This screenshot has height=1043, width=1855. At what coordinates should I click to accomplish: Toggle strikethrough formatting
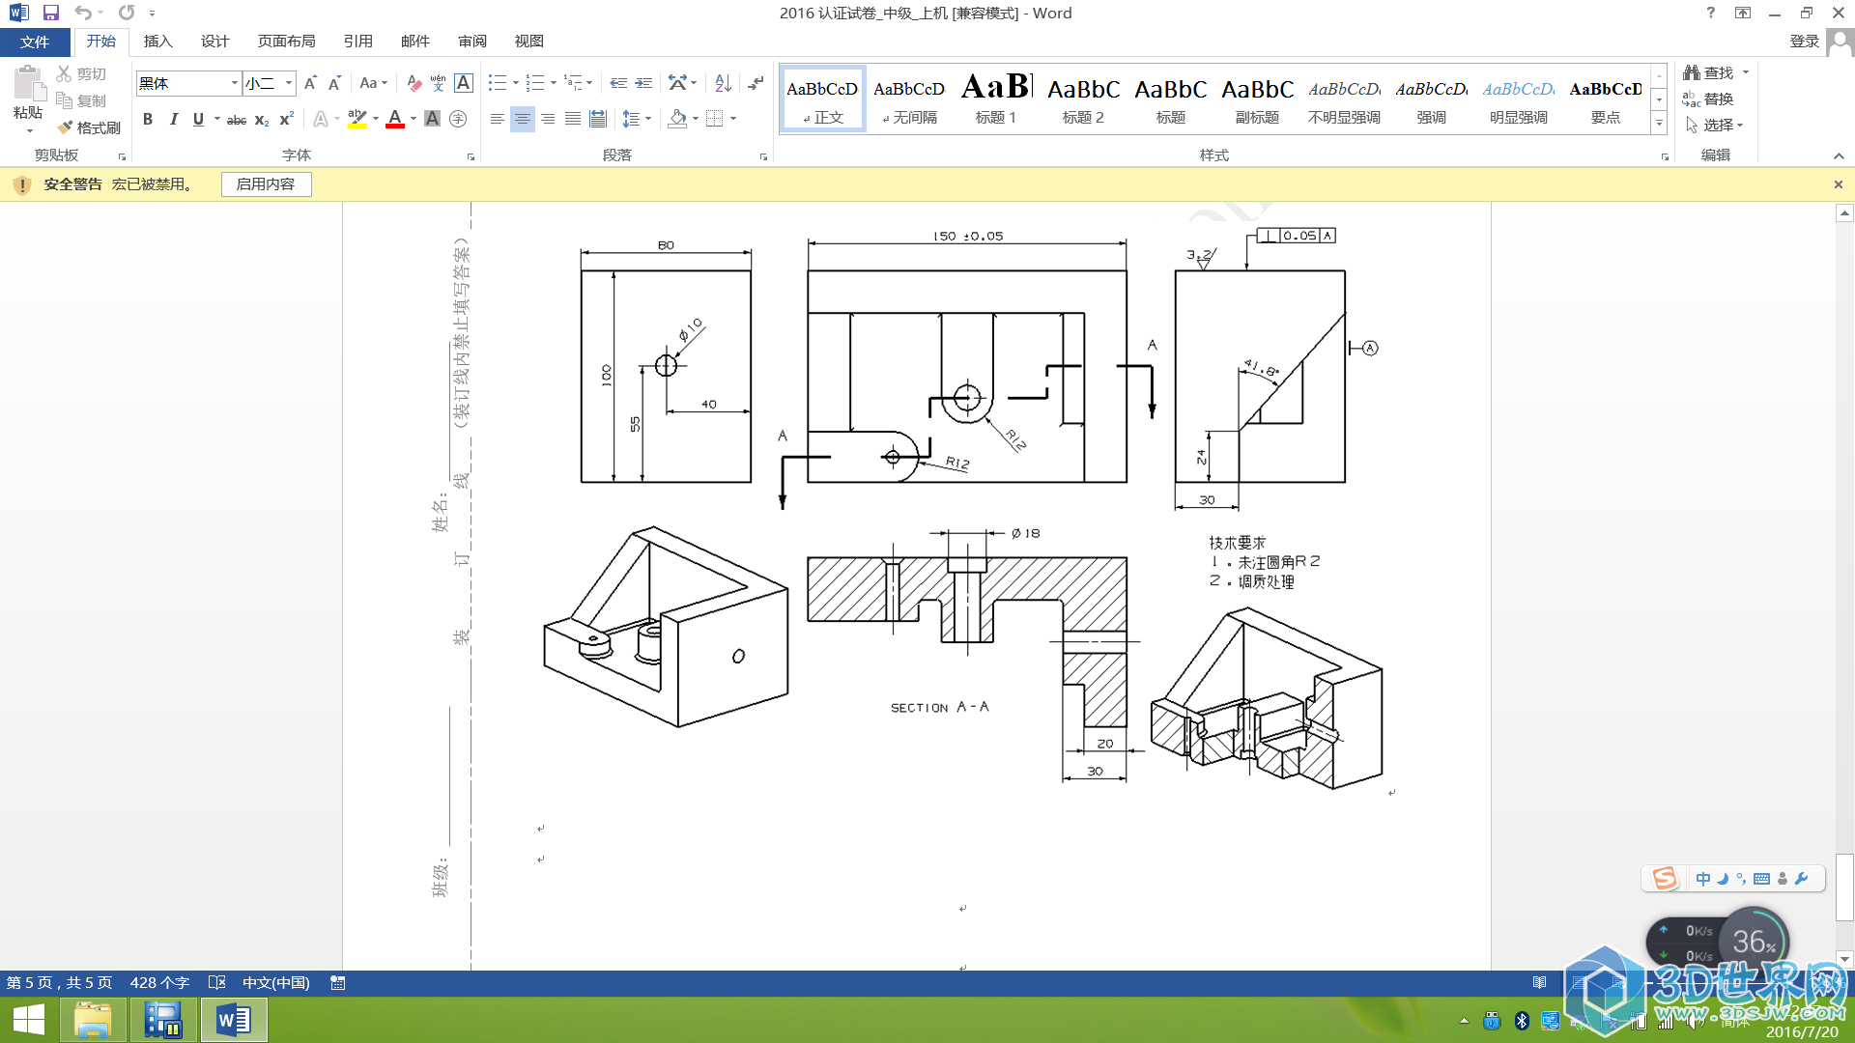[x=236, y=119]
